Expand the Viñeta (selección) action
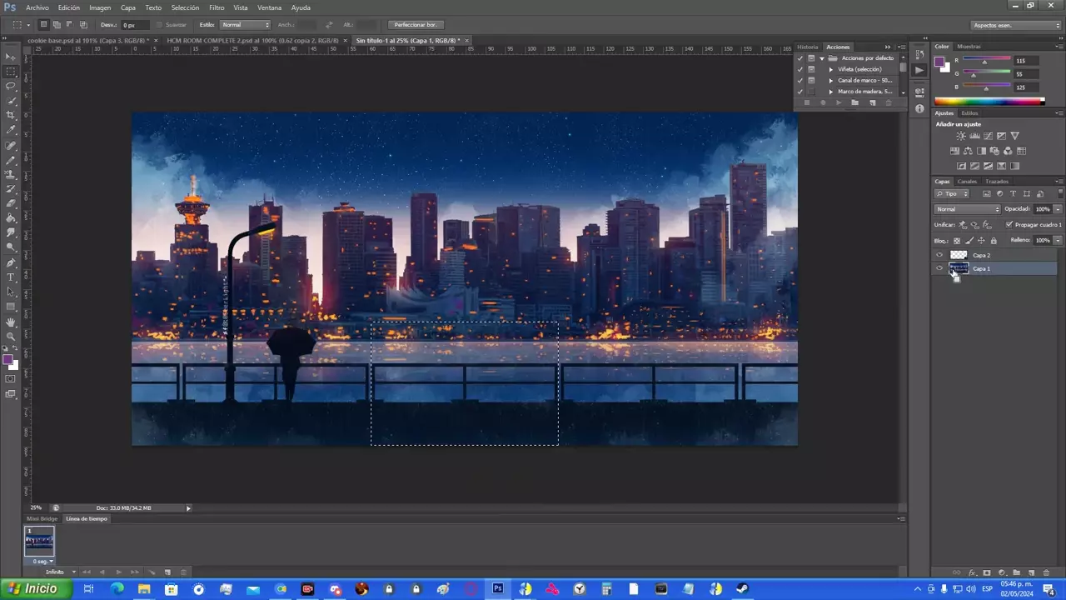 pos(830,69)
